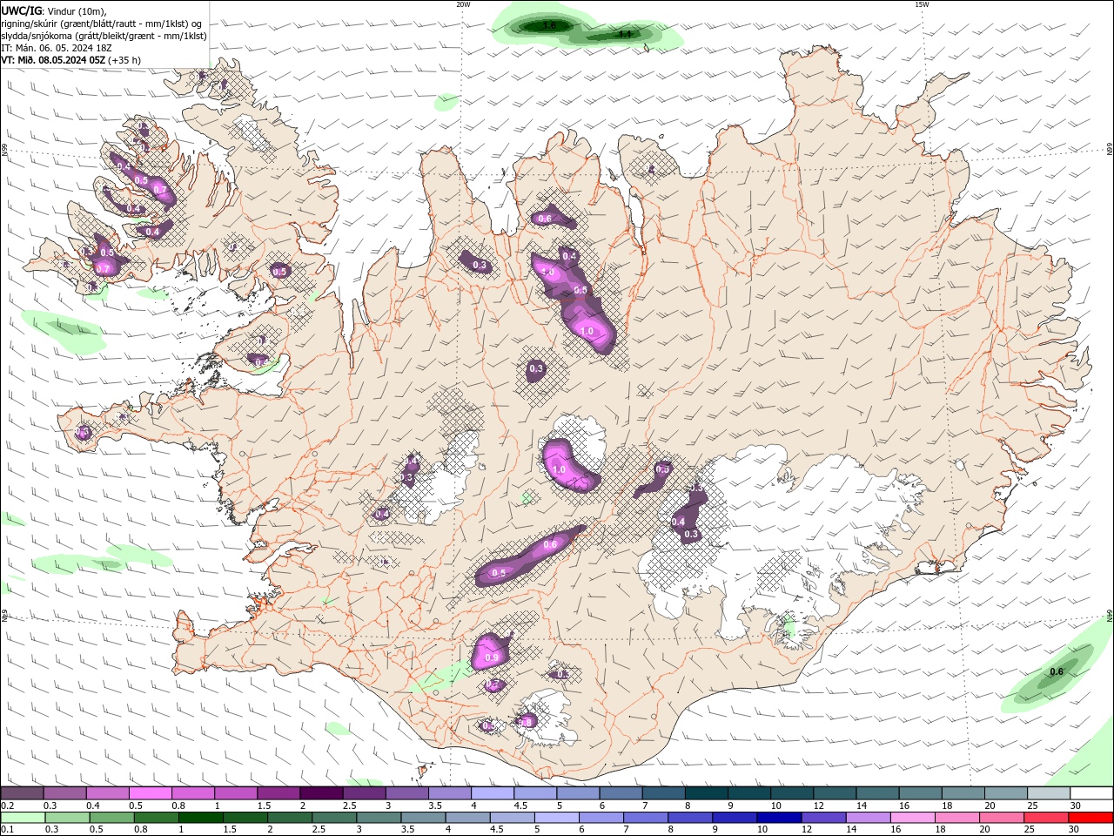Viewport: 1114px width, 836px height.
Task: Pick dark teal swatch between 8 and 9, upper row
Action: click(x=706, y=793)
